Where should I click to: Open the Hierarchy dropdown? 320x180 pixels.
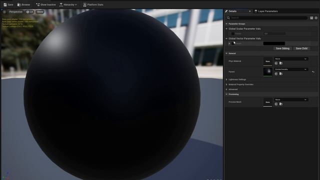68,4
